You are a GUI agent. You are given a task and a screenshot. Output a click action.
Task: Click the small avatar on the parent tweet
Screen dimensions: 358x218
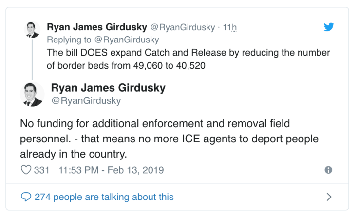point(32,29)
